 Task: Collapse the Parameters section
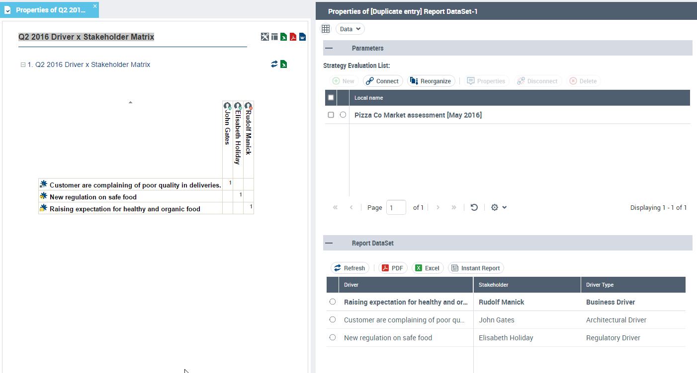329,48
